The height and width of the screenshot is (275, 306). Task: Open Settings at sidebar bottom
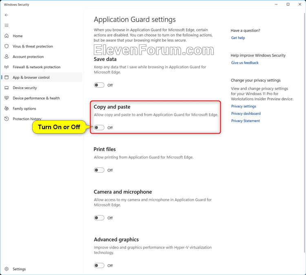click(x=42, y=269)
